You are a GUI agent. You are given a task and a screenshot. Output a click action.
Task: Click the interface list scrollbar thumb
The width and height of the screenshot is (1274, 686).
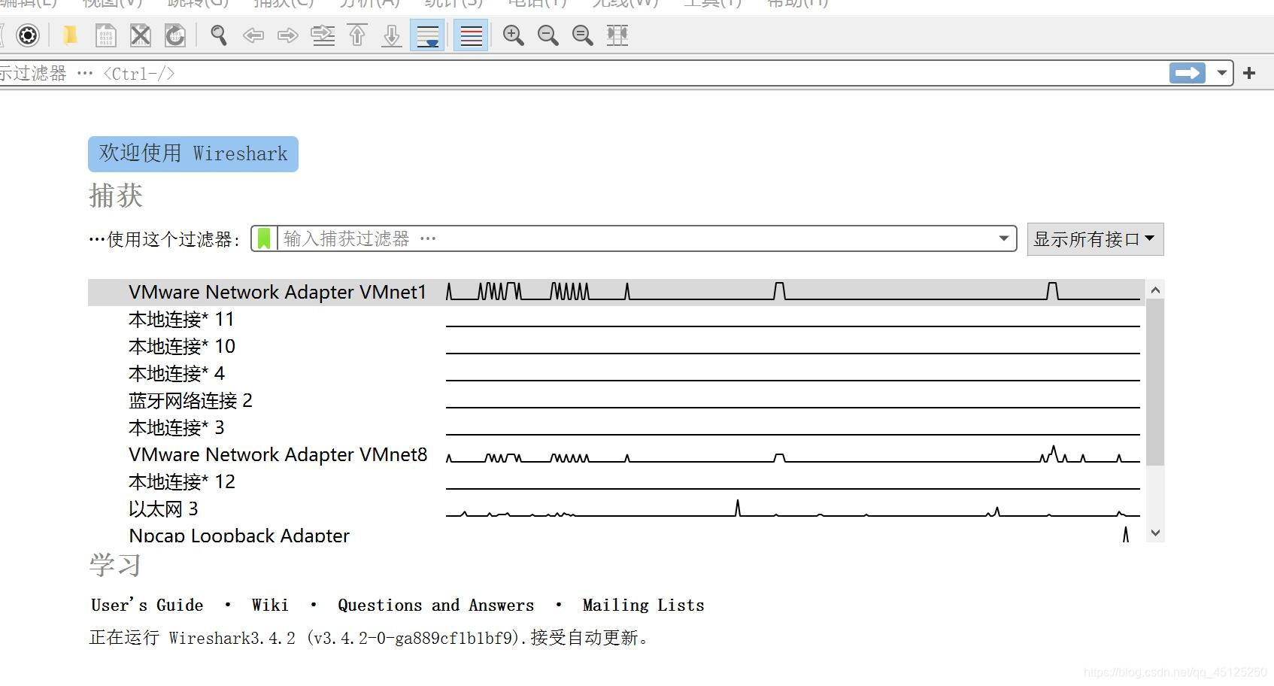pyautogui.click(x=1155, y=382)
